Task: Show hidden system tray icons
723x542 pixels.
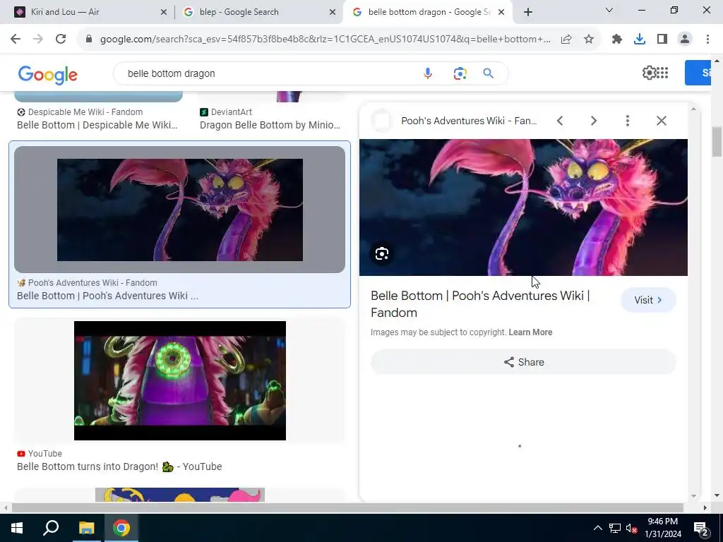Action: click(597, 528)
